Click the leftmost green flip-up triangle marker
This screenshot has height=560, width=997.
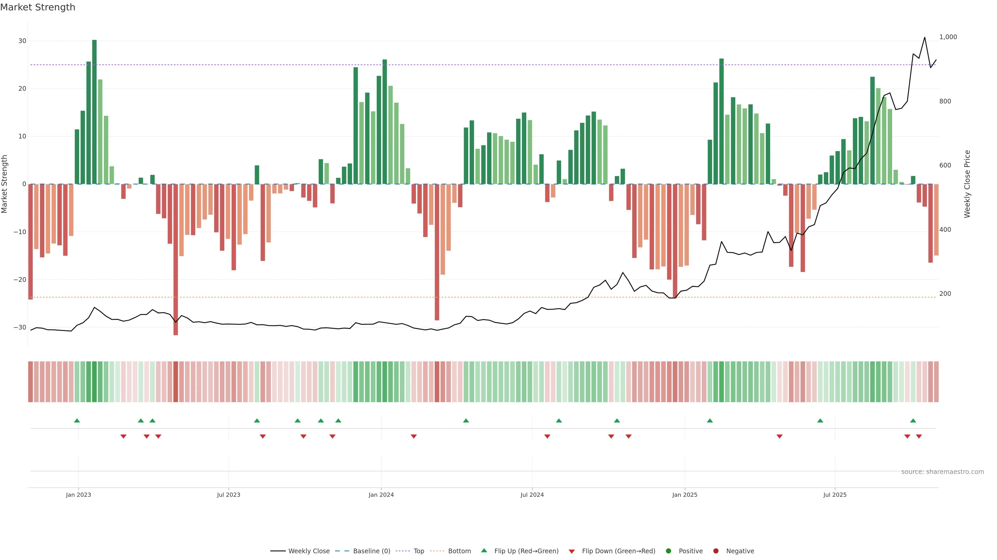(77, 421)
